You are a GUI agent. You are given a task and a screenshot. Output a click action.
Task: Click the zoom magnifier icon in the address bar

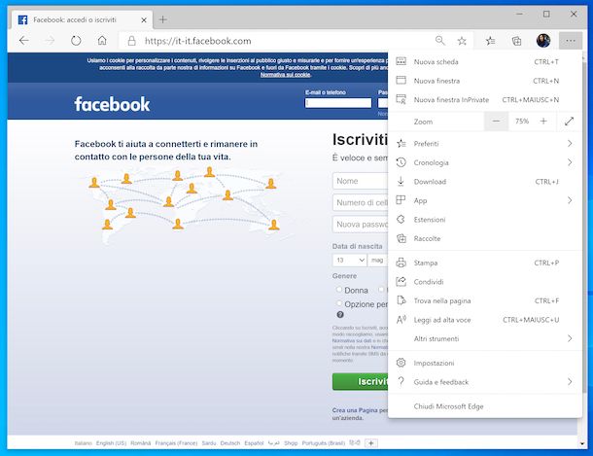click(x=439, y=41)
